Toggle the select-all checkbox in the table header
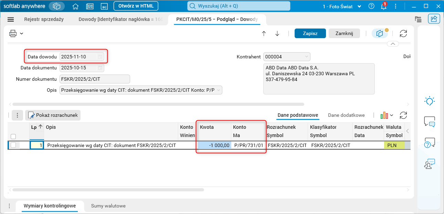This screenshot has width=444, height=214. (x=13, y=136)
